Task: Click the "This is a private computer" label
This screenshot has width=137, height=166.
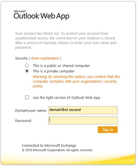Action: tap(54, 71)
